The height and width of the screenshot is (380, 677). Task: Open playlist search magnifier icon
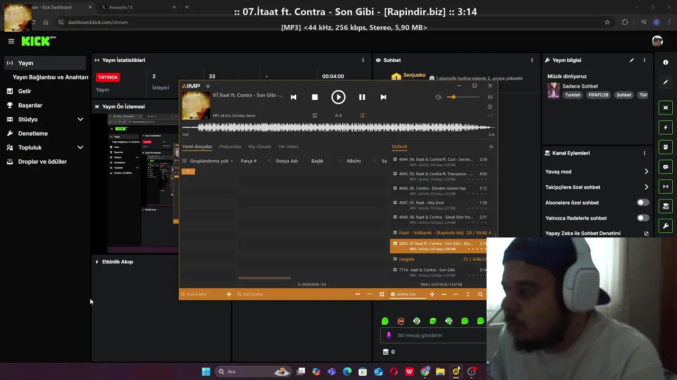click(480, 294)
